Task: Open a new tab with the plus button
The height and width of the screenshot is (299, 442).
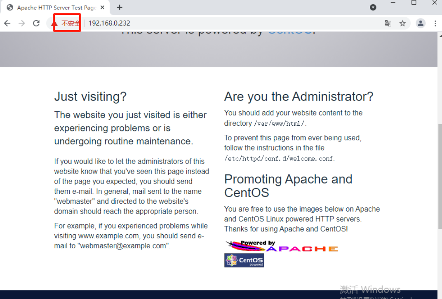Action: tap(120, 7)
